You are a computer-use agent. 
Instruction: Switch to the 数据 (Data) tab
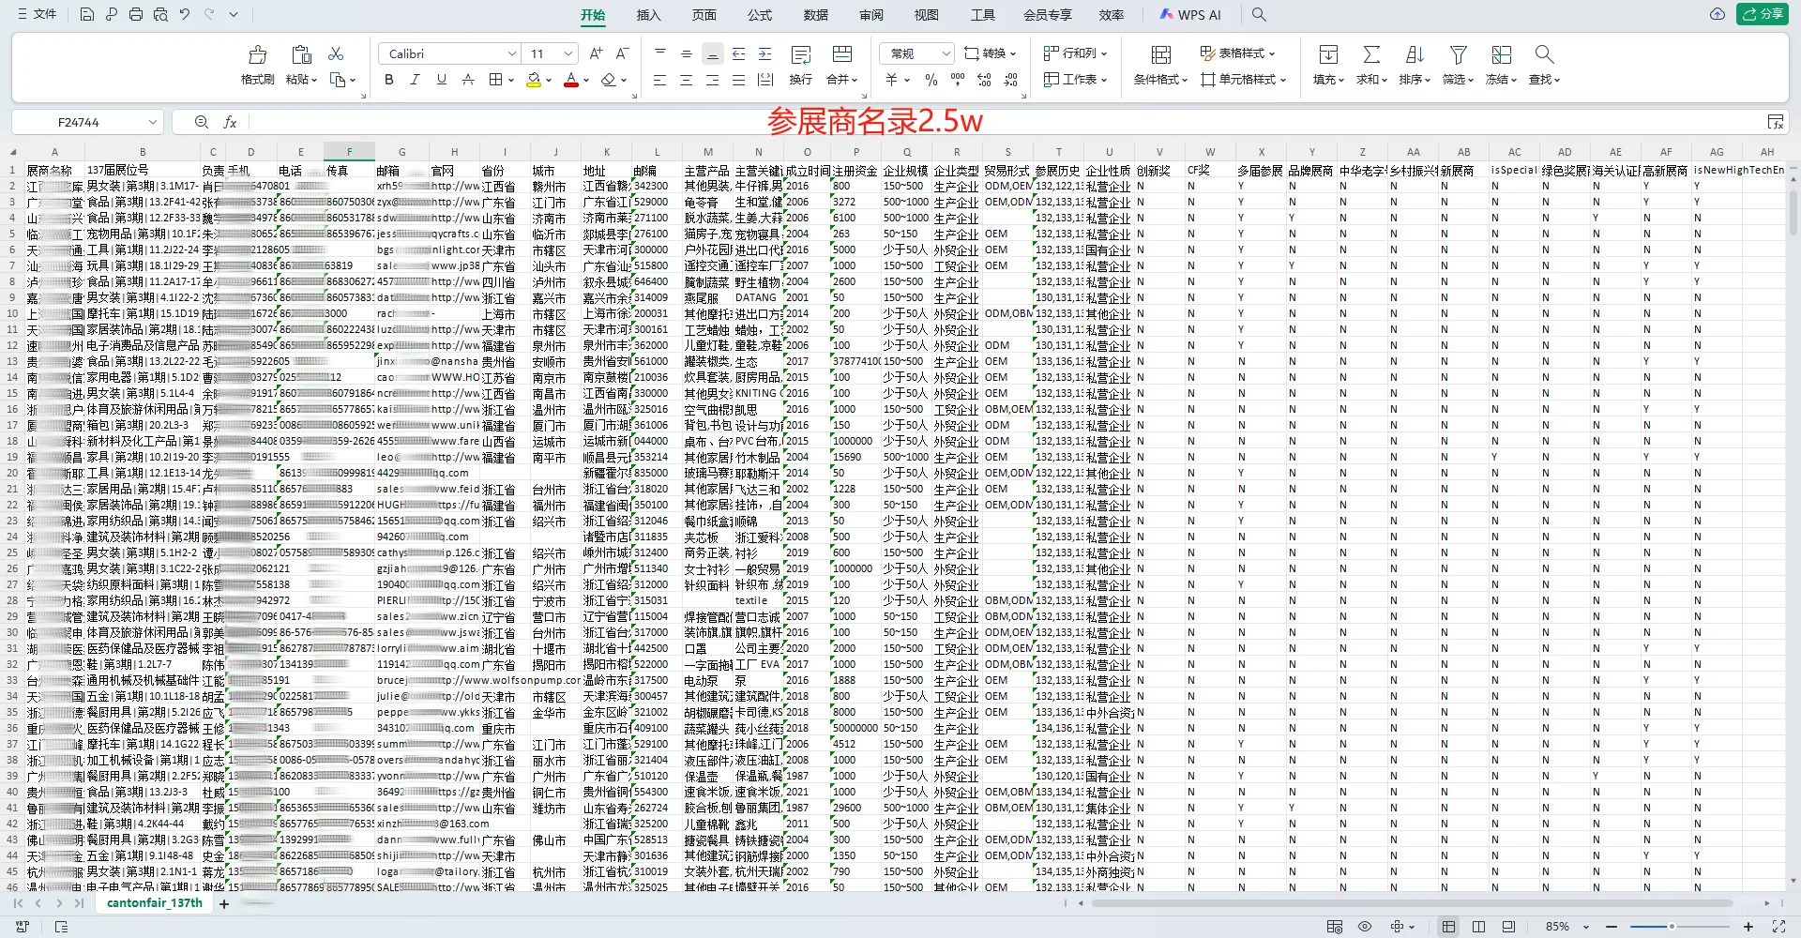click(x=816, y=15)
